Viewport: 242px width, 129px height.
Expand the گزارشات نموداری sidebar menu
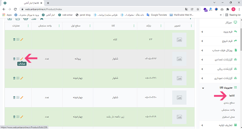[x=220, y=78]
